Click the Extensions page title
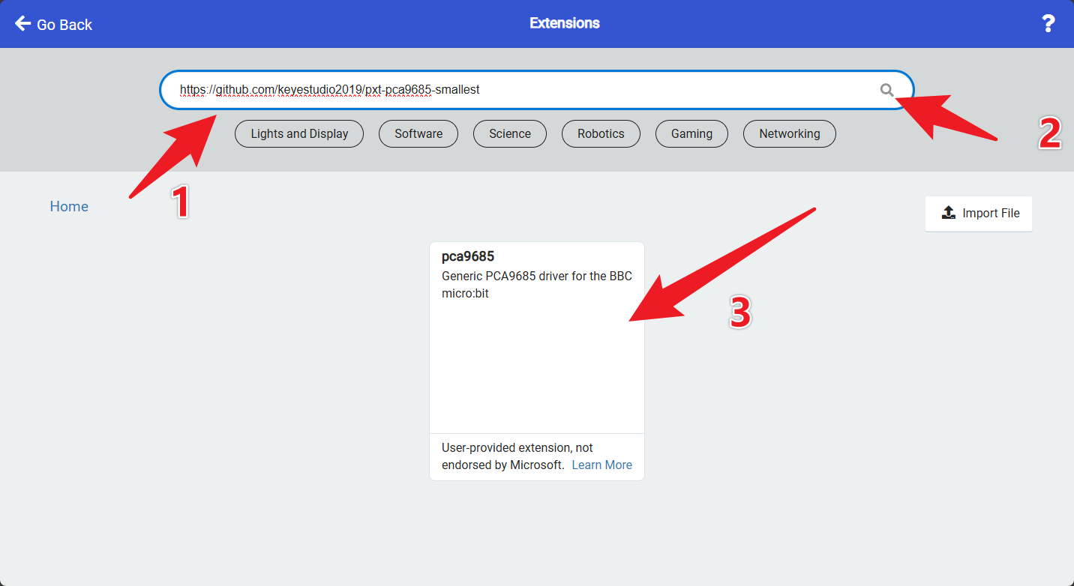This screenshot has width=1074, height=586. [565, 23]
